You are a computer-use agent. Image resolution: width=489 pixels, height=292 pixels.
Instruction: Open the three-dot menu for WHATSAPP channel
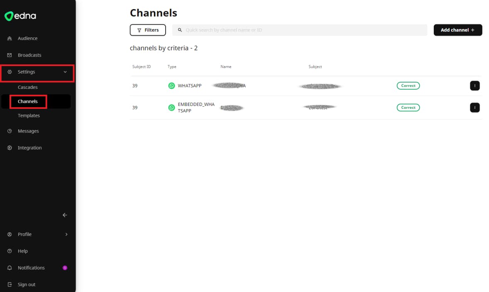(x=474, y=86)
